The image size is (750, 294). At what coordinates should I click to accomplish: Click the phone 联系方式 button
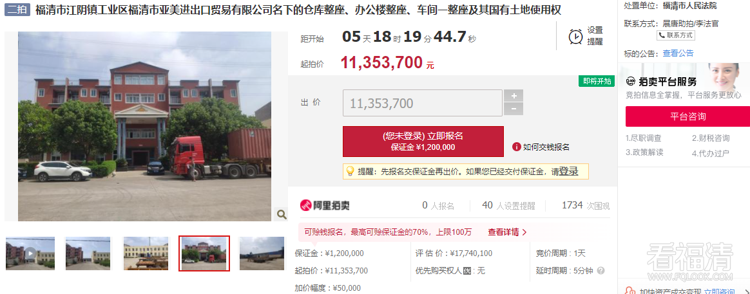pyautogui.click(x=675, y=35)
